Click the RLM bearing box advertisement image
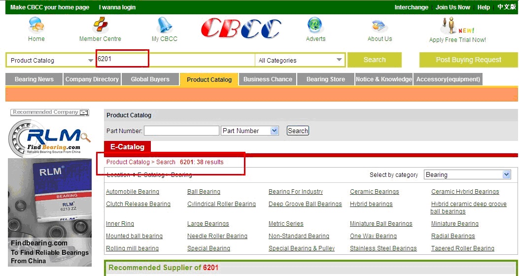Image resolution: width=519 pixels, height=276 pixels. (x=50, y=197)
